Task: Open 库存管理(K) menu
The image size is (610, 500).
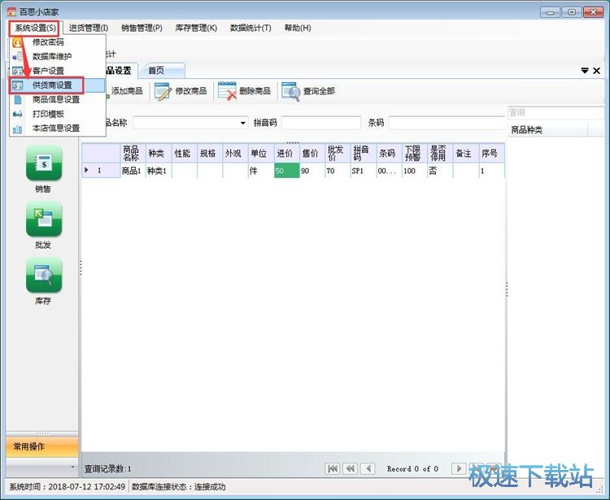Action: coord(196,28)
